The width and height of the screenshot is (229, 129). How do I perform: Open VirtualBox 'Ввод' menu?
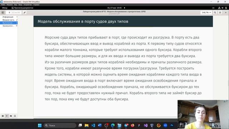pos(20,5)
